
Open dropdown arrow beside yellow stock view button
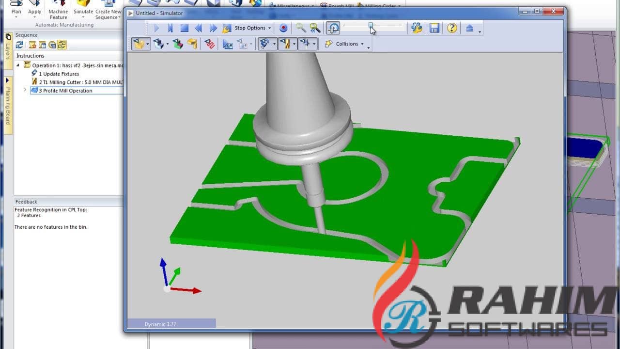coord(148,44)
